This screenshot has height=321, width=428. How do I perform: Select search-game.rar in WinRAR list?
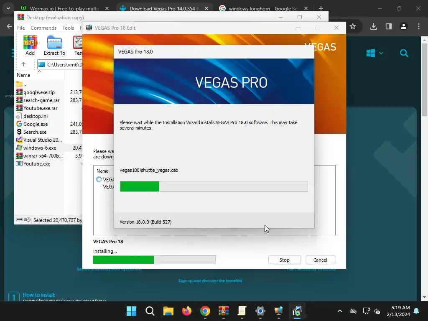[x=41, y=100]
